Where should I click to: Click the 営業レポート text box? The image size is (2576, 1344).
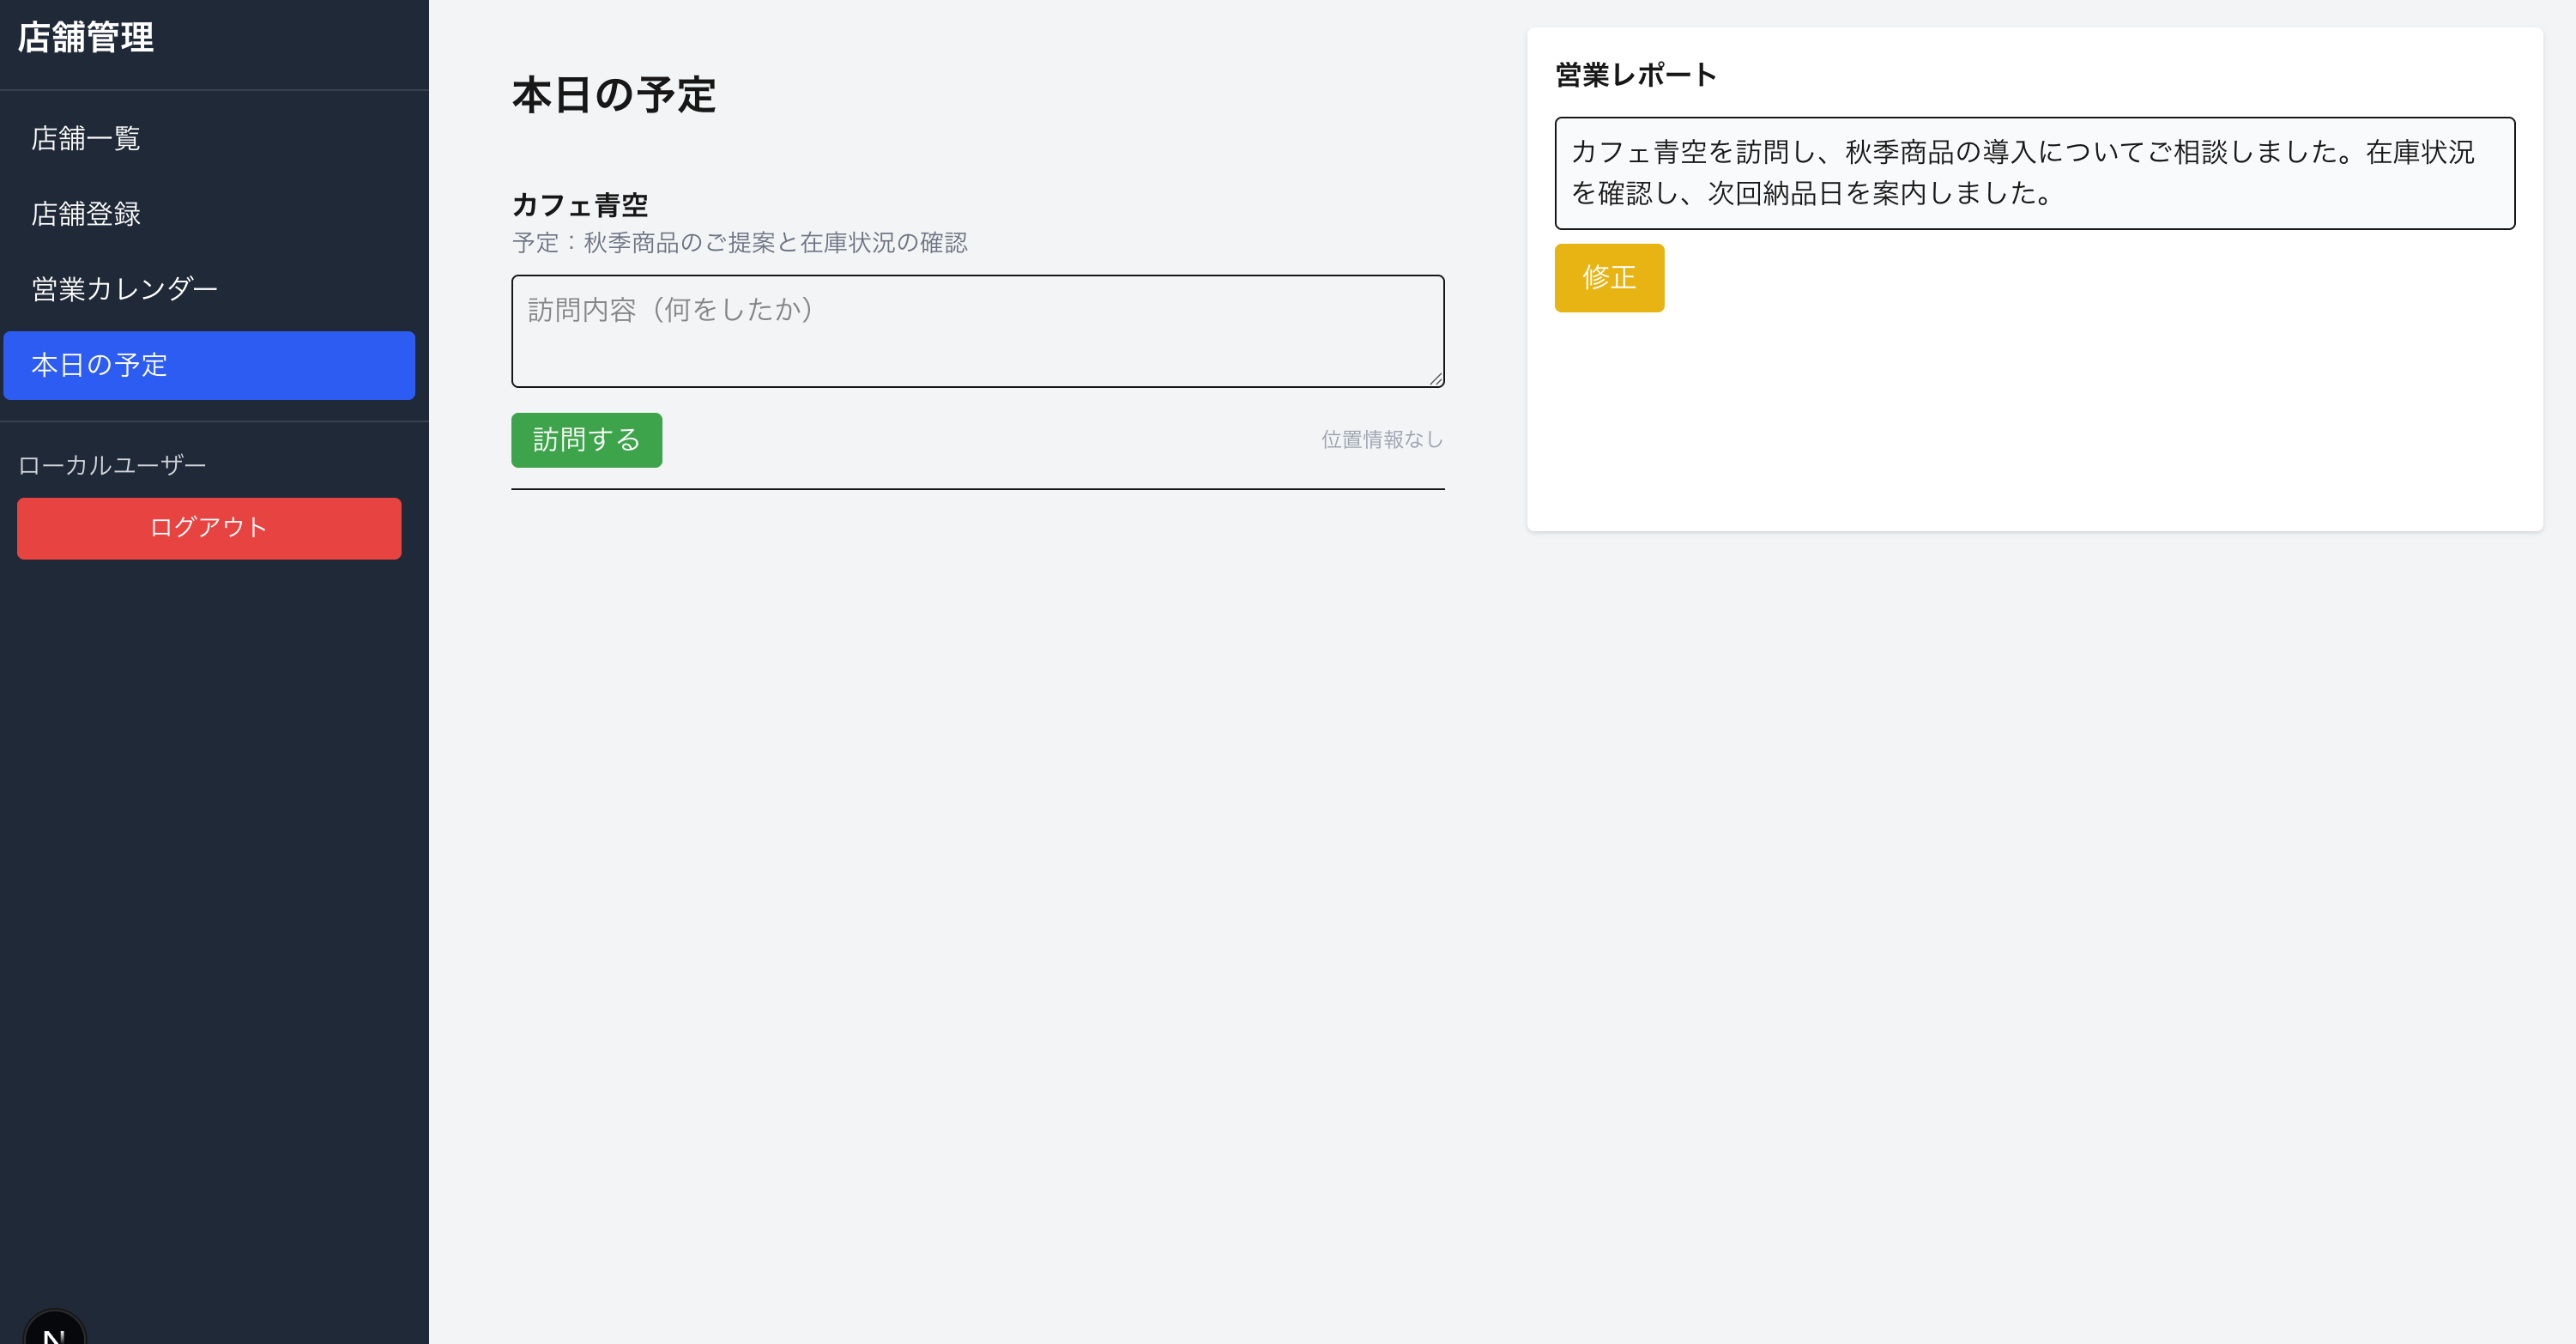coord(2034,173)
